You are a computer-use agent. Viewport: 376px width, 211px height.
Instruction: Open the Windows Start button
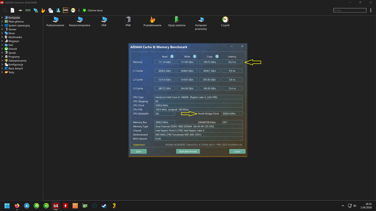click(7, 206)
